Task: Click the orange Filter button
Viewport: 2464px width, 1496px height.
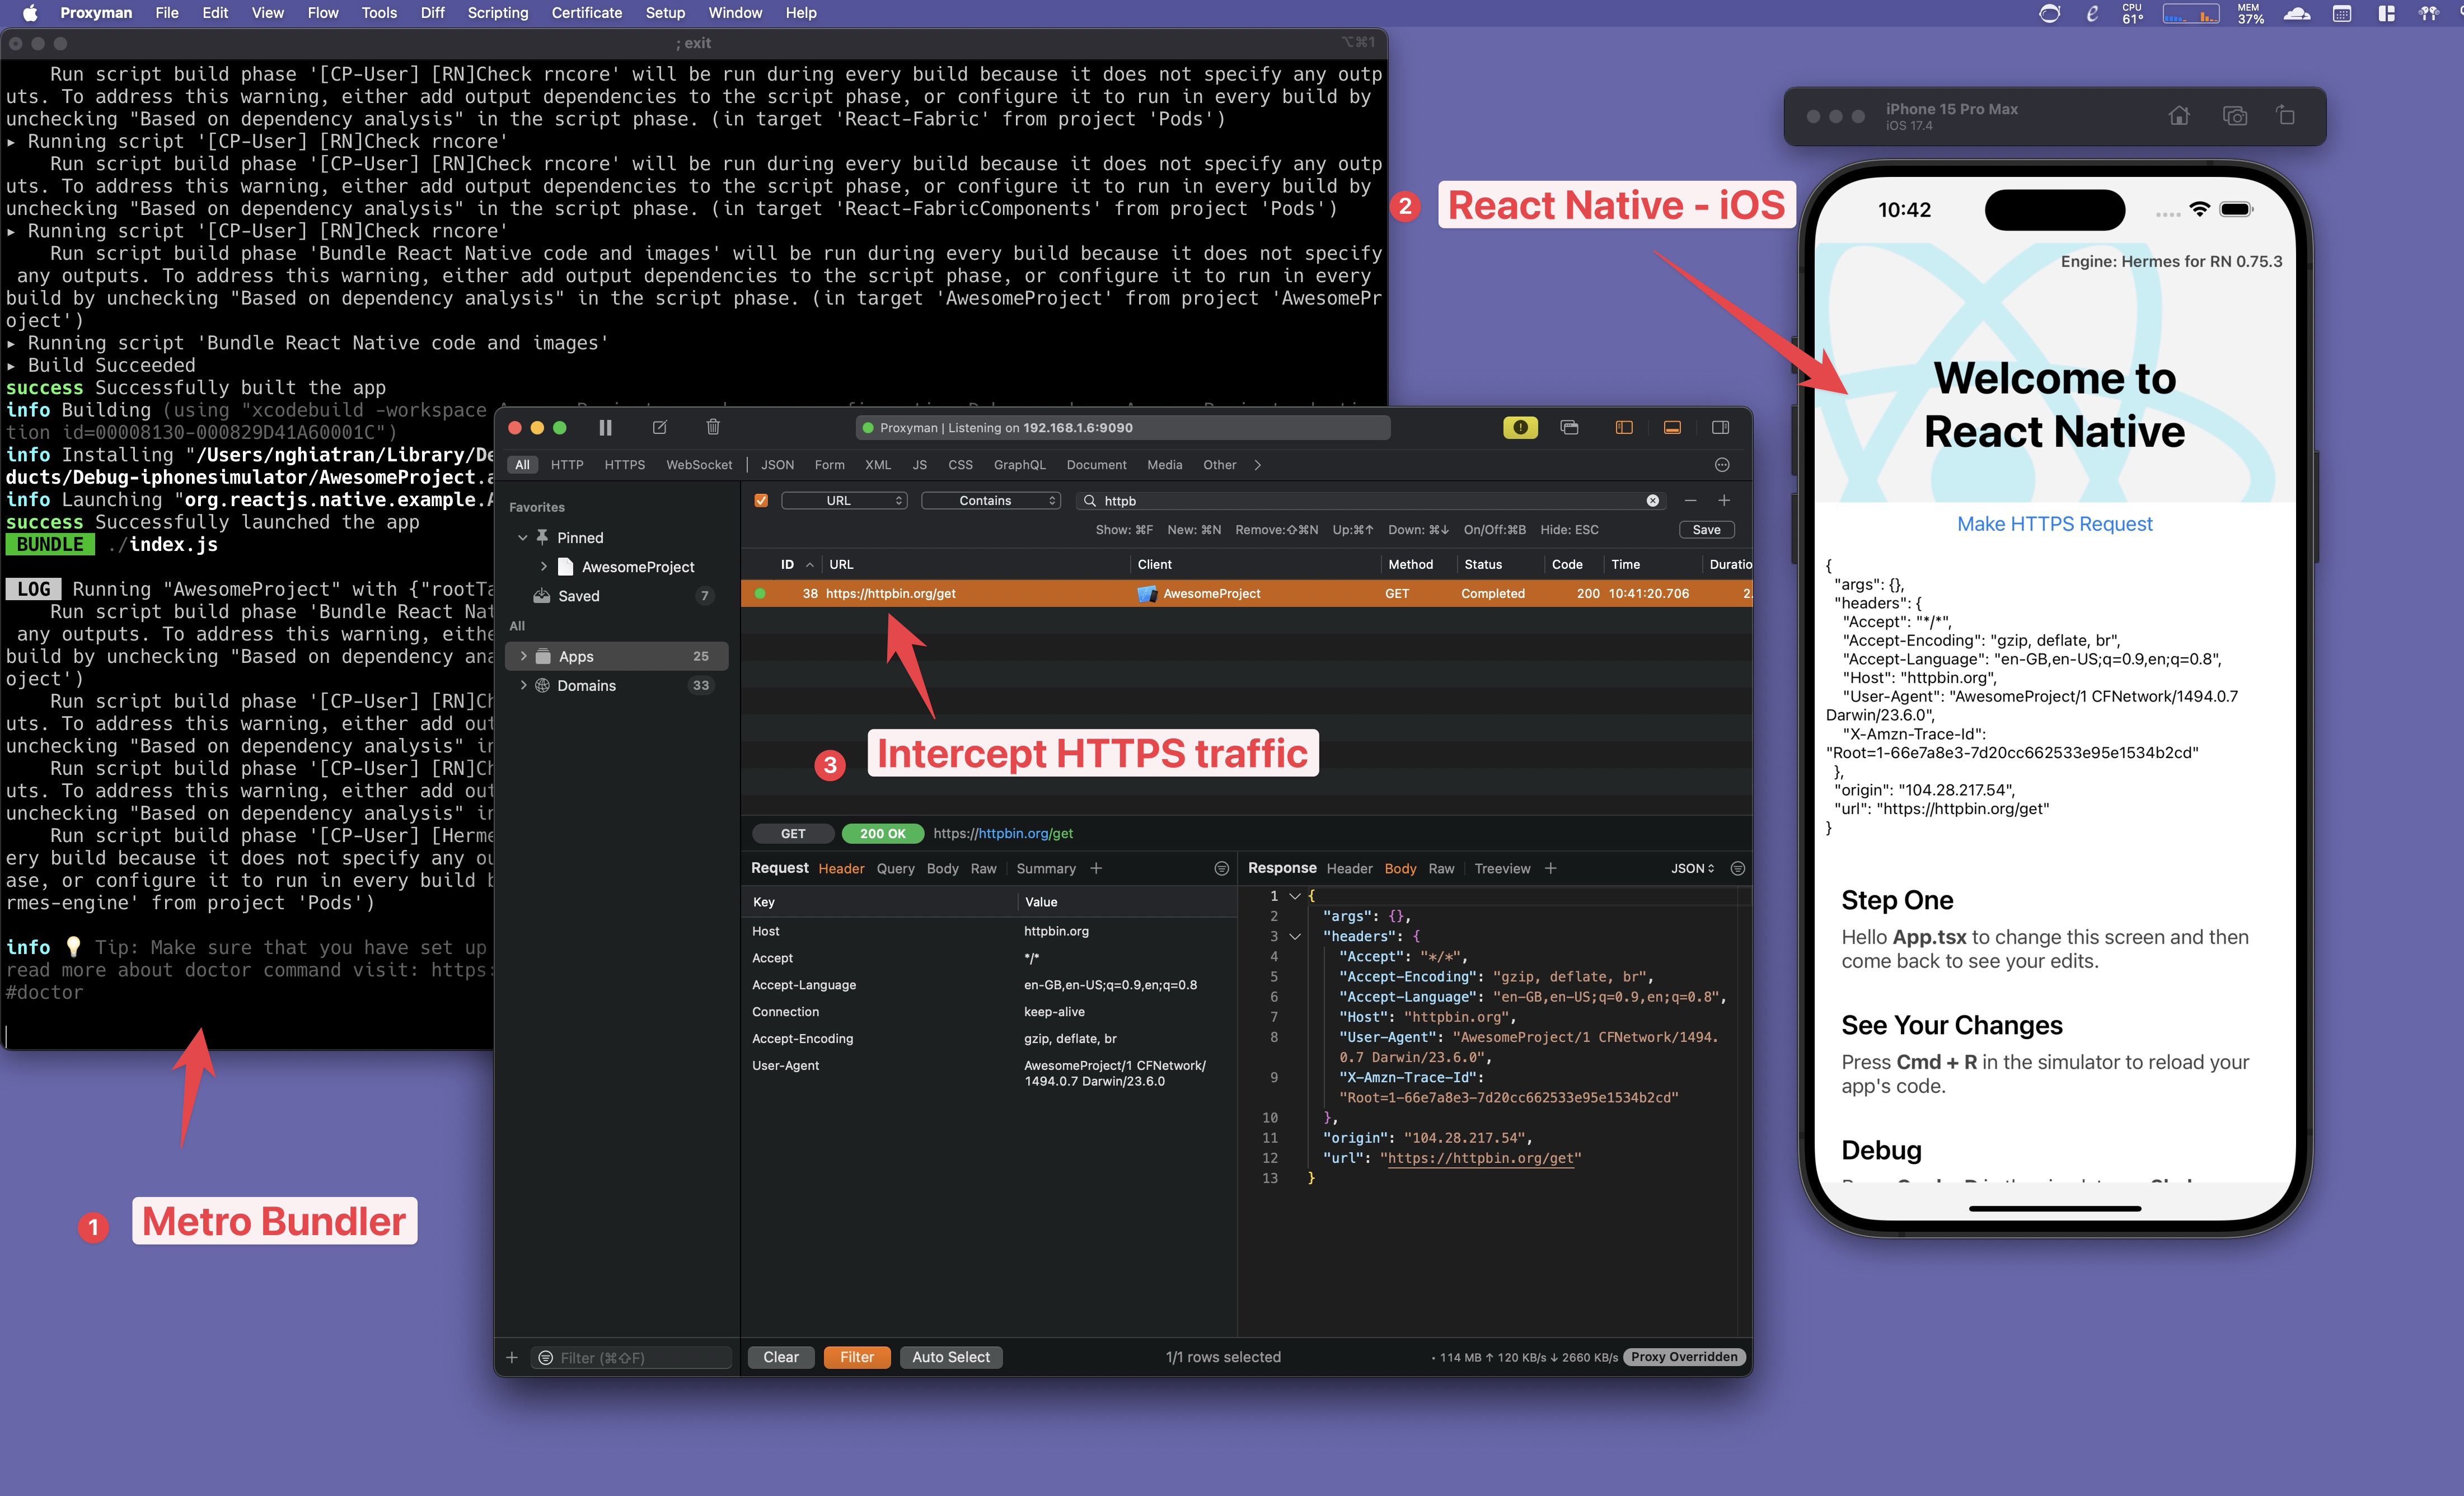Action: click(x=857, y=1357)
